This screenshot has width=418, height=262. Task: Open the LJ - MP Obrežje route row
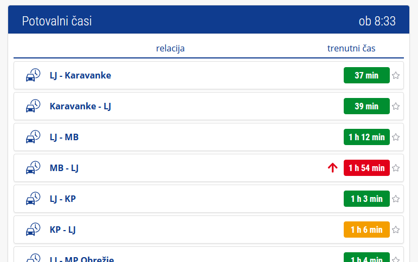click(x=209, y=254)
